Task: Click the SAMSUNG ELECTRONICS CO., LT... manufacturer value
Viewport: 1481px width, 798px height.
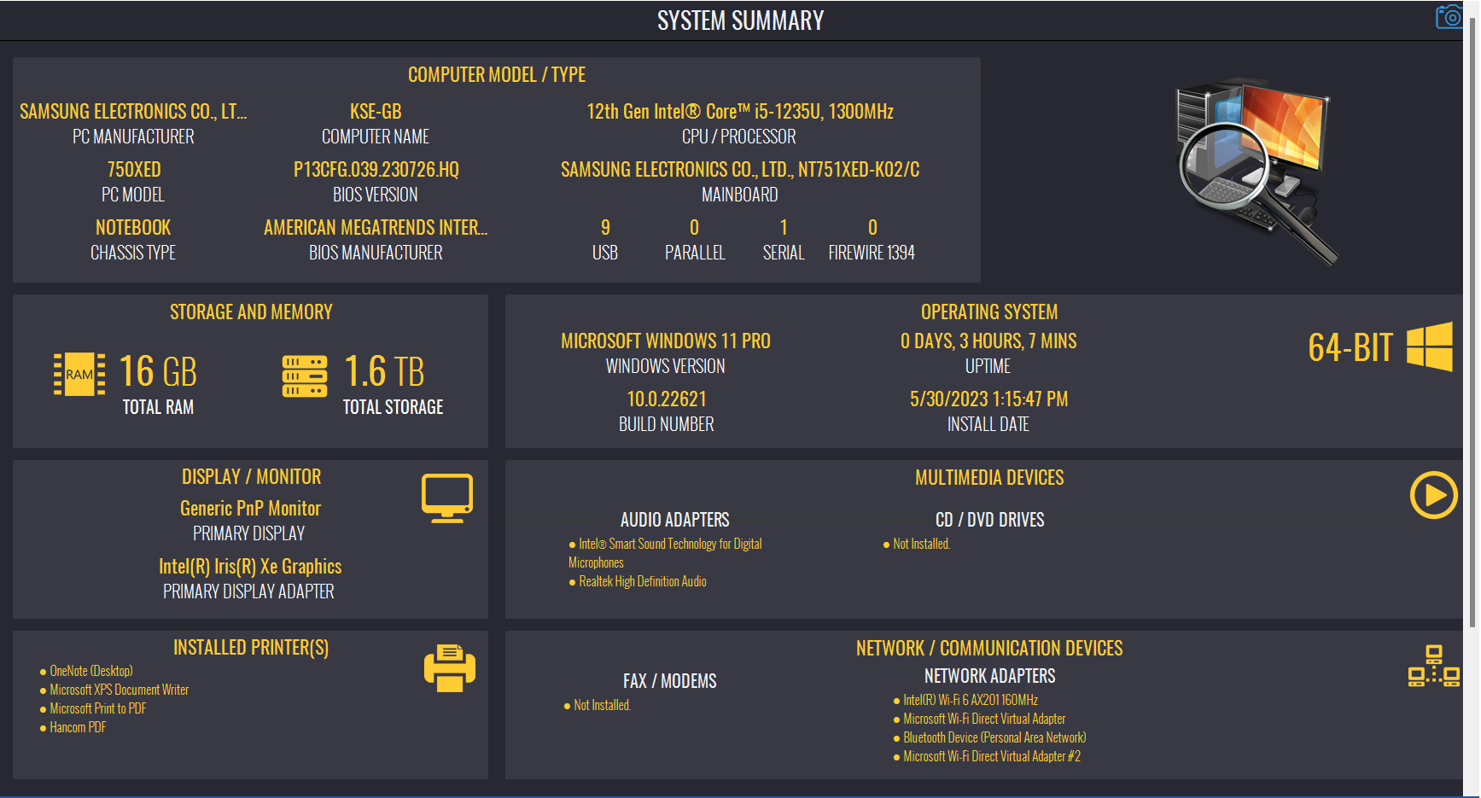Action: click(133, 112)
